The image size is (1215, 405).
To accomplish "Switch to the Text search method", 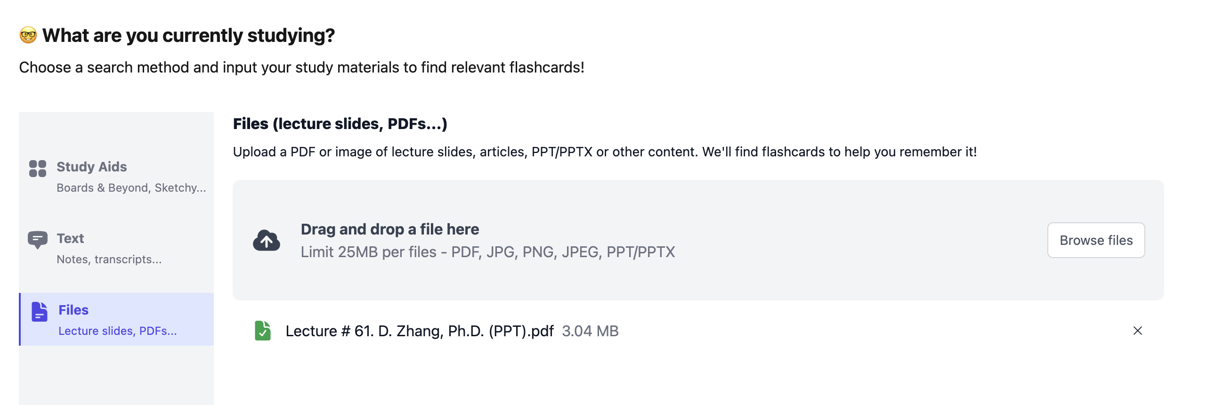I will (70, 239).
